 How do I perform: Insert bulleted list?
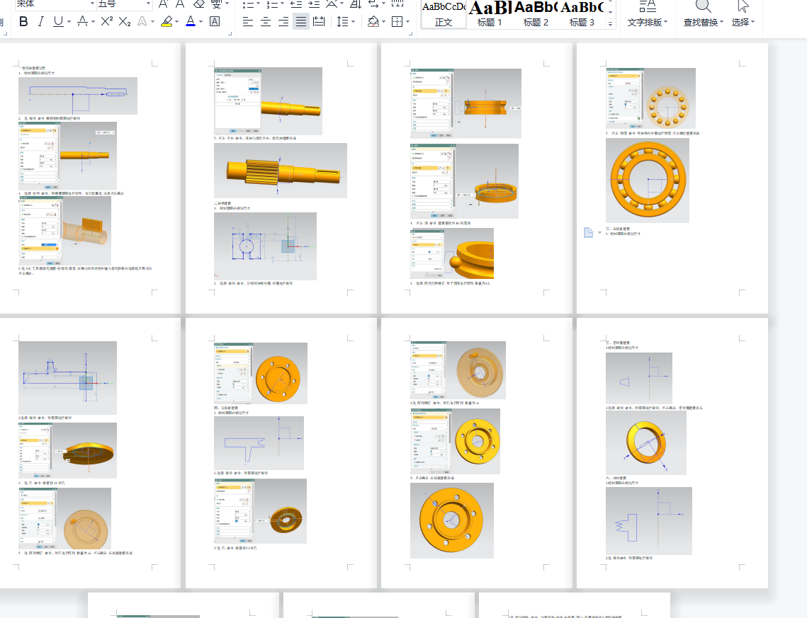click(x=248, y=4)
